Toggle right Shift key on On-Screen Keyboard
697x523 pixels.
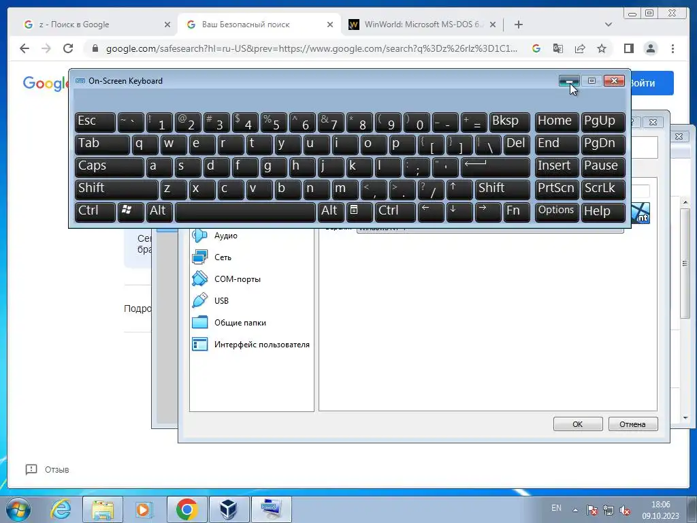click(x=502, y=189)
